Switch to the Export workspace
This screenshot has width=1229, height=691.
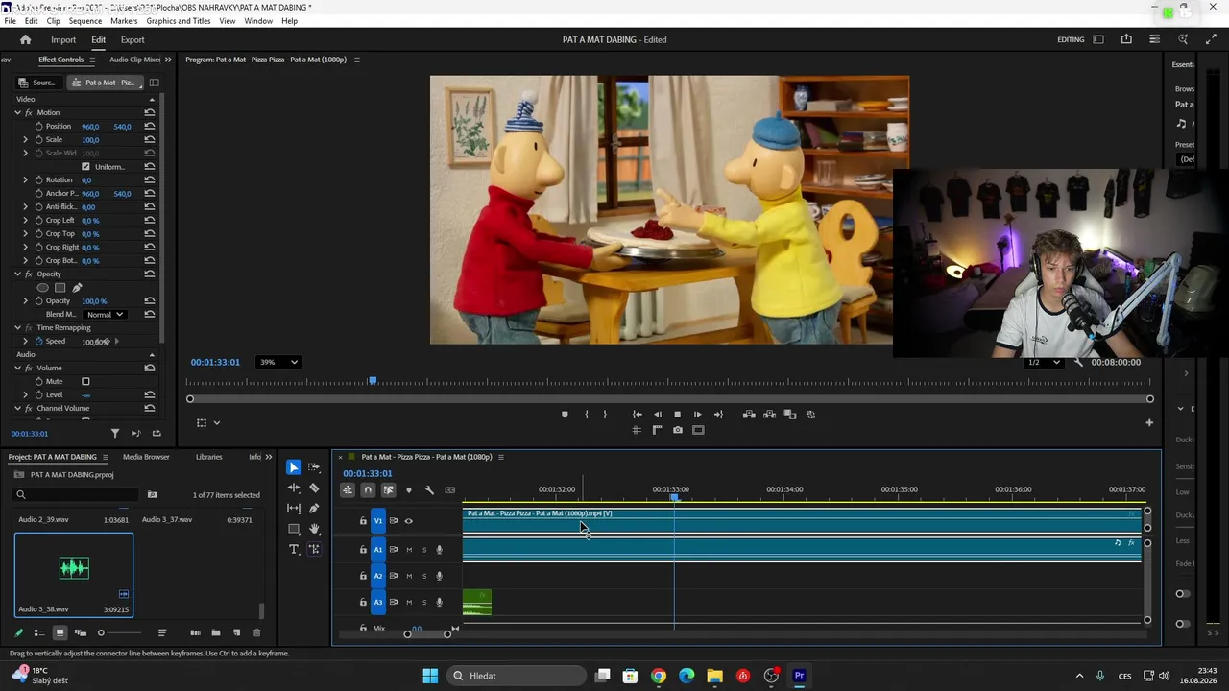[133, 39]
